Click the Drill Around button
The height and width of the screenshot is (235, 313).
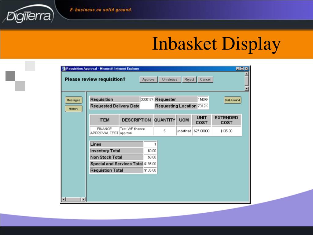pos(232,100)
